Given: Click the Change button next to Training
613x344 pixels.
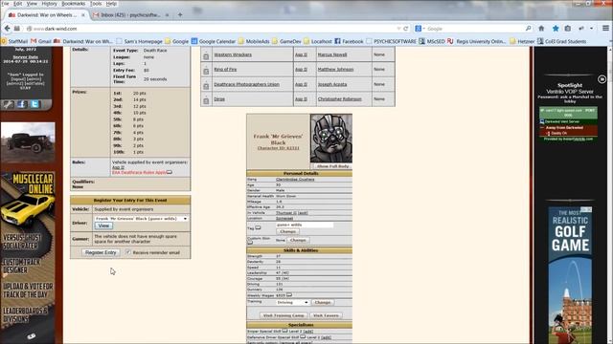Looking at the screenshot, I should coord(323,302).
